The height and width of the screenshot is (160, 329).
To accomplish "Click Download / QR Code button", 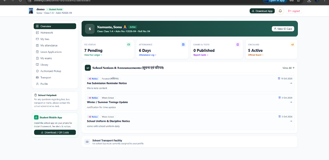I will pos(55,132).
